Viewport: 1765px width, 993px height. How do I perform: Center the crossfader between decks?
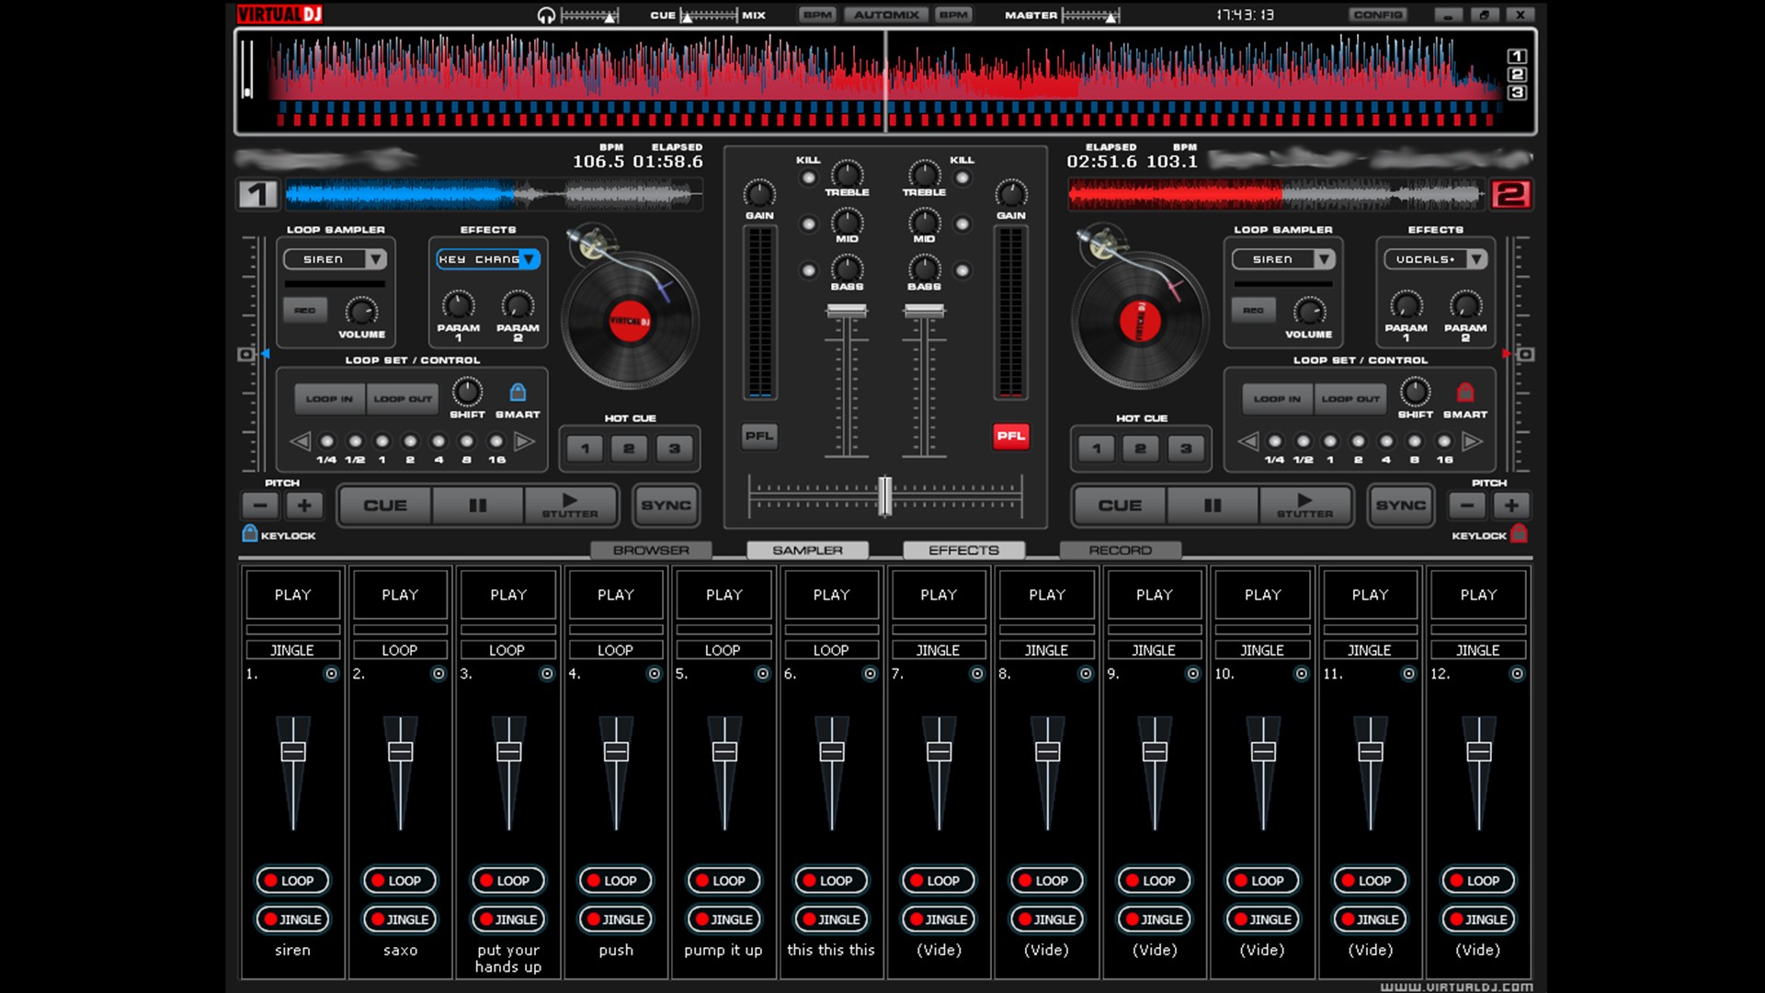(x=883, y=497)
